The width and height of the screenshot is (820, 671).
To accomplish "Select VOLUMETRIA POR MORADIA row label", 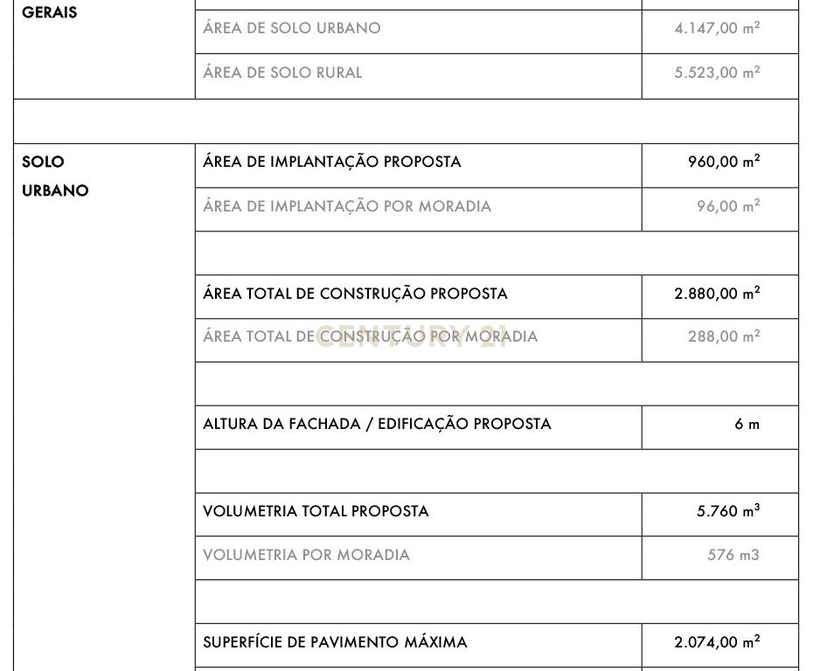I will pos(306,555).
